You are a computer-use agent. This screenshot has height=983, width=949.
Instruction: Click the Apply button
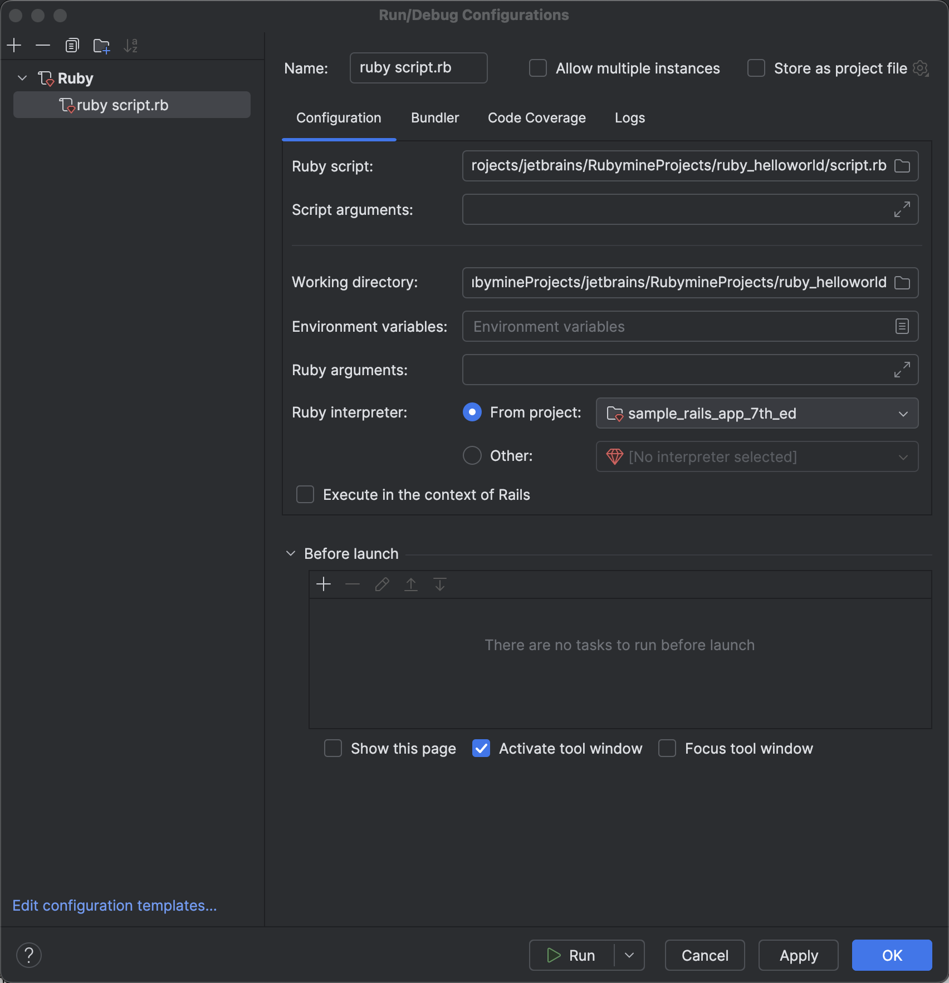[x=798, y=955]
